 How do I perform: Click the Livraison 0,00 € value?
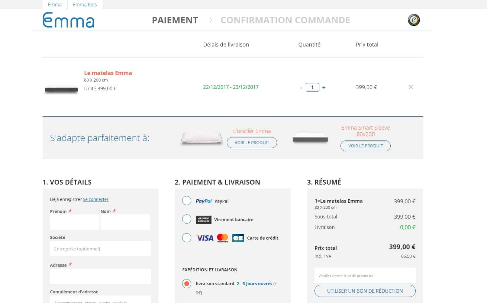408,227
